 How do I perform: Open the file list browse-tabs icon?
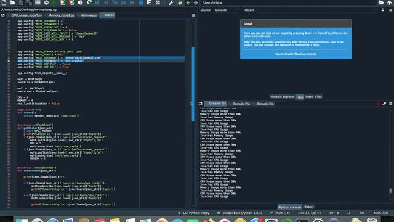(38, 2)
